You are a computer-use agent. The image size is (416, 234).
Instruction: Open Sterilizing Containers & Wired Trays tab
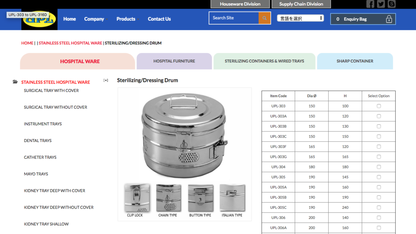264,61
